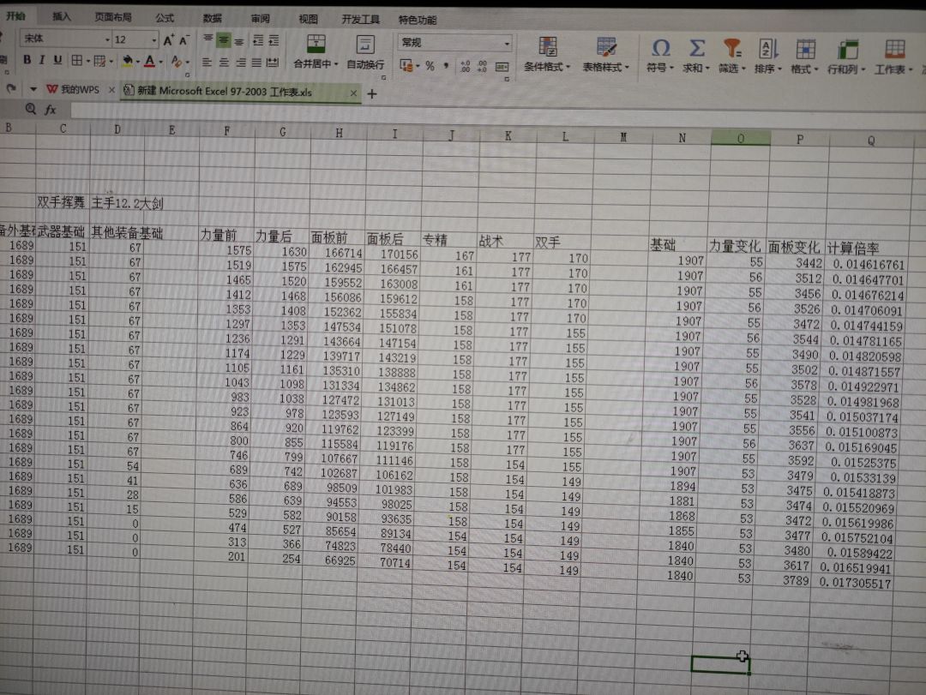926x695 pixels.
Task: Apply currency format icon
Action: [406, 65]
